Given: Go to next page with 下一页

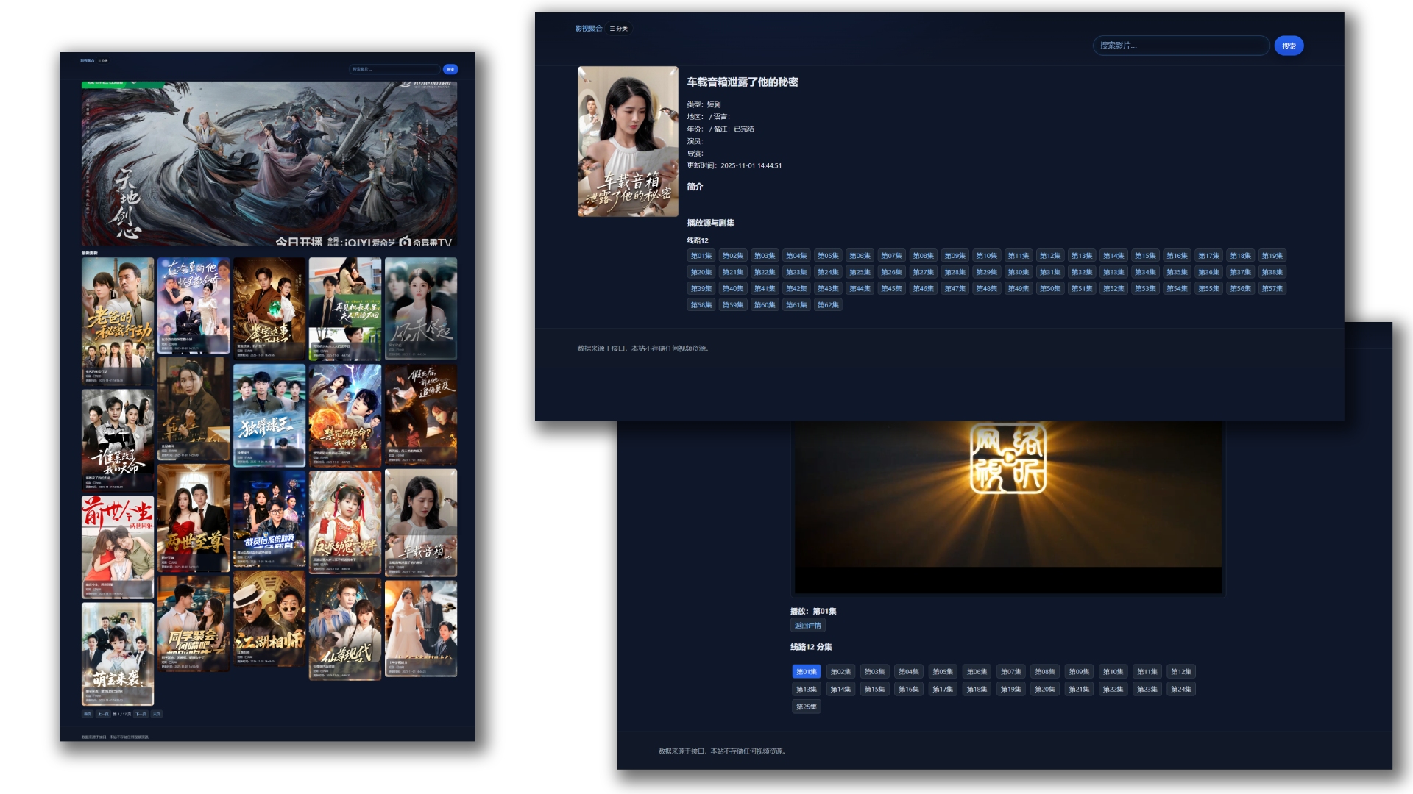Looking at the screenshot, I should [141, 714].
